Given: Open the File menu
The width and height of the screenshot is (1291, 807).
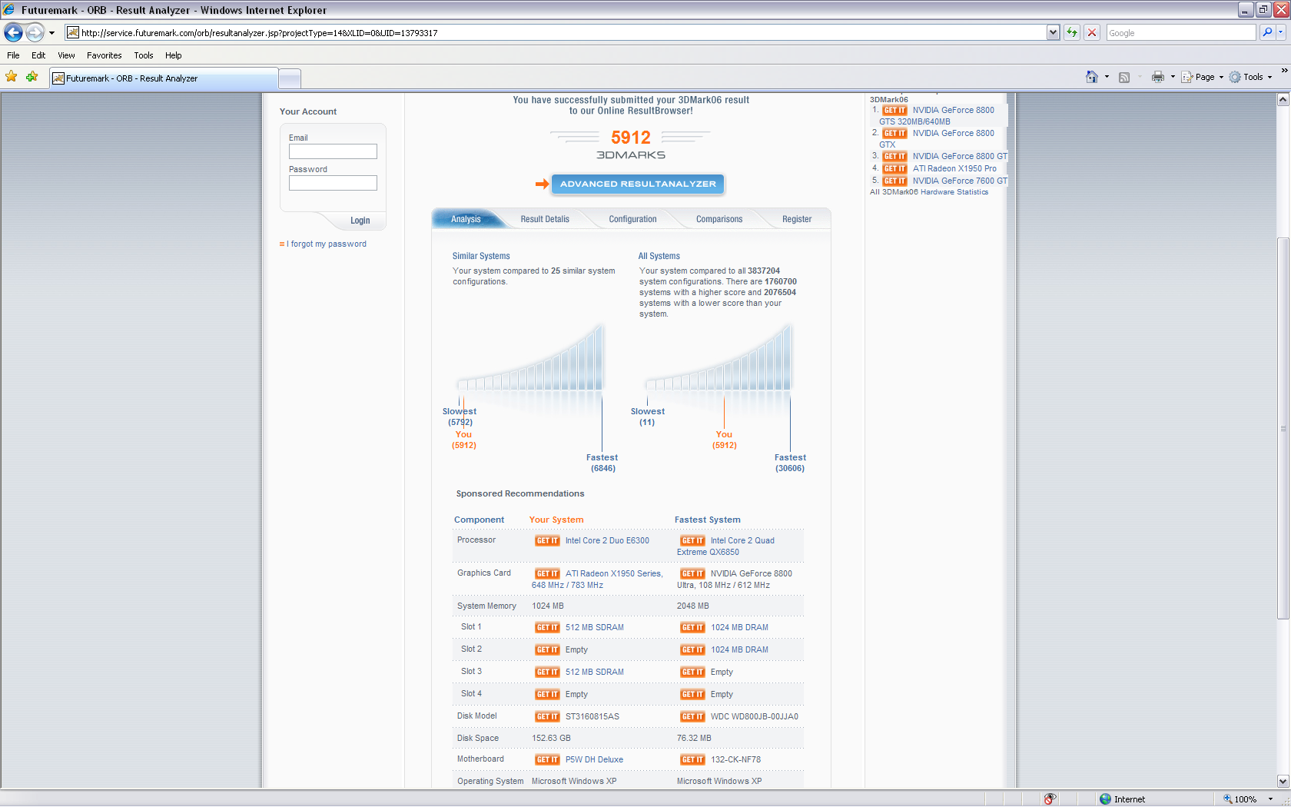Looking at the screenshot, I should [13, 55].
